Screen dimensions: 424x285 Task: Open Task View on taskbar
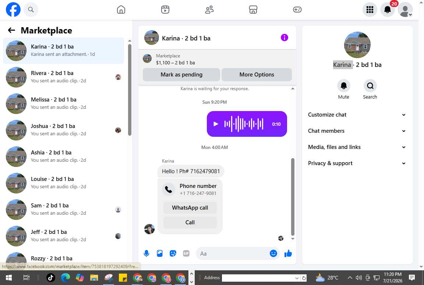tap(26, 278)
